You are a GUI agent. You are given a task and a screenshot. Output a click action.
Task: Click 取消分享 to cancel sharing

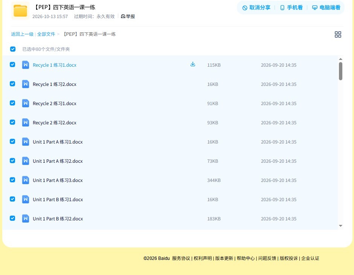tap(256, 8)
